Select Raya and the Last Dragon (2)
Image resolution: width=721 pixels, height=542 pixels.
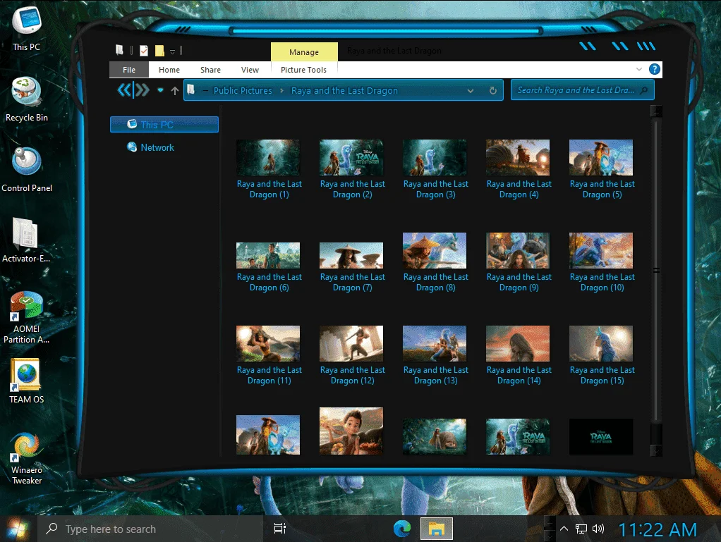352,169
